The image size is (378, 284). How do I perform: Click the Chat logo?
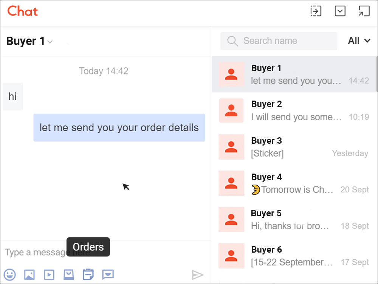[22, 11]
